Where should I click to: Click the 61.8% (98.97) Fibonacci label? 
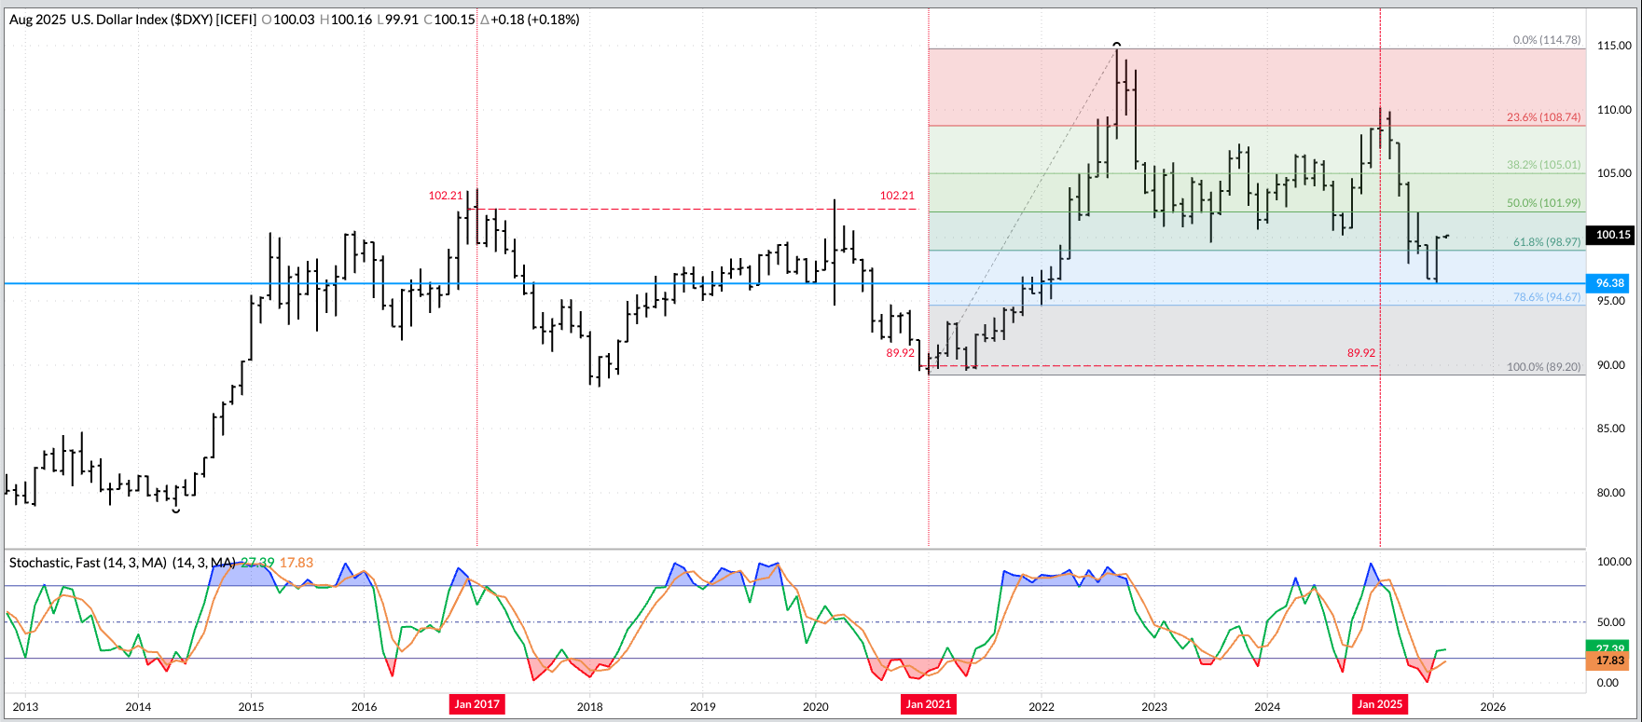tap(1546, 242)
